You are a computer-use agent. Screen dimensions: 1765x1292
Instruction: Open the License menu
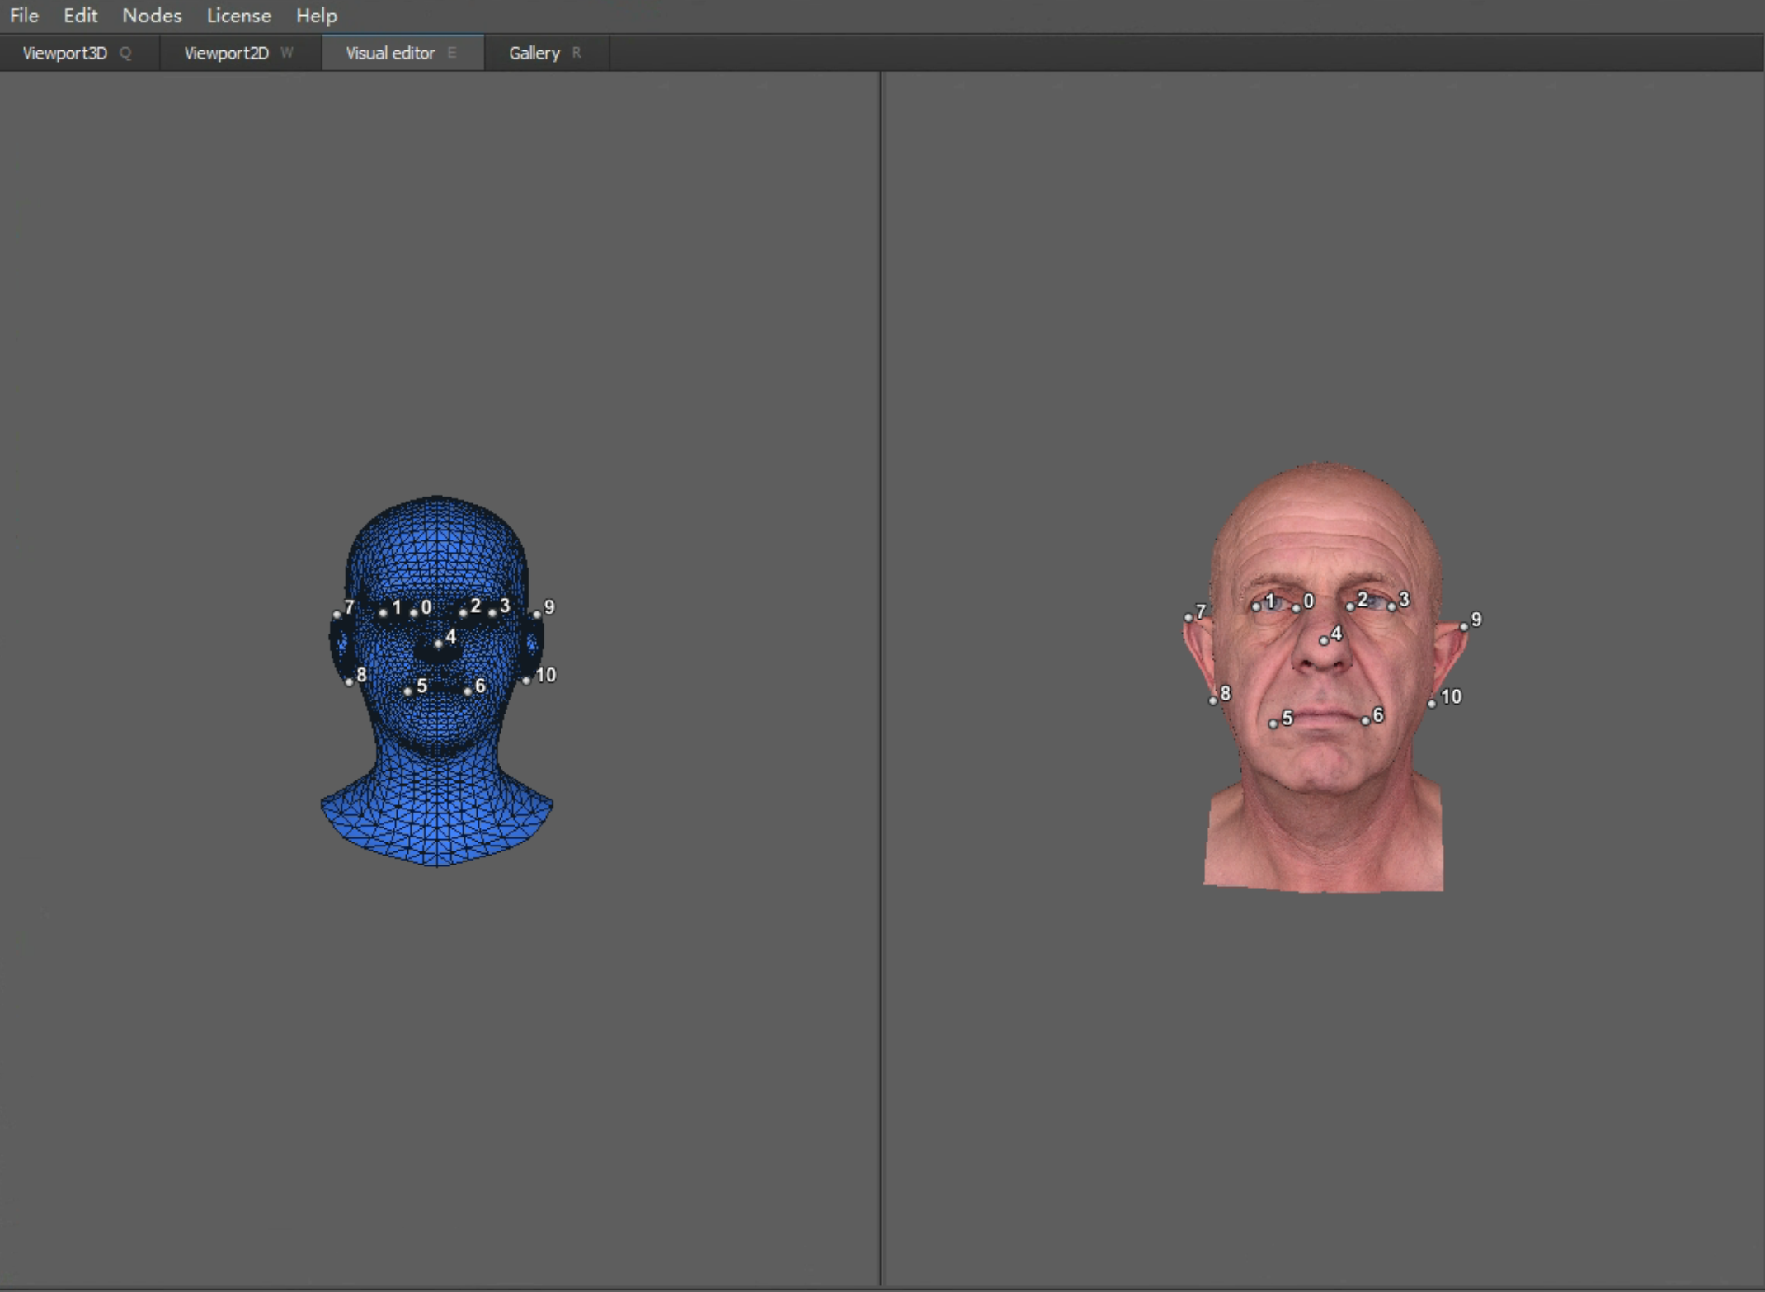click(x=238, y=16)
